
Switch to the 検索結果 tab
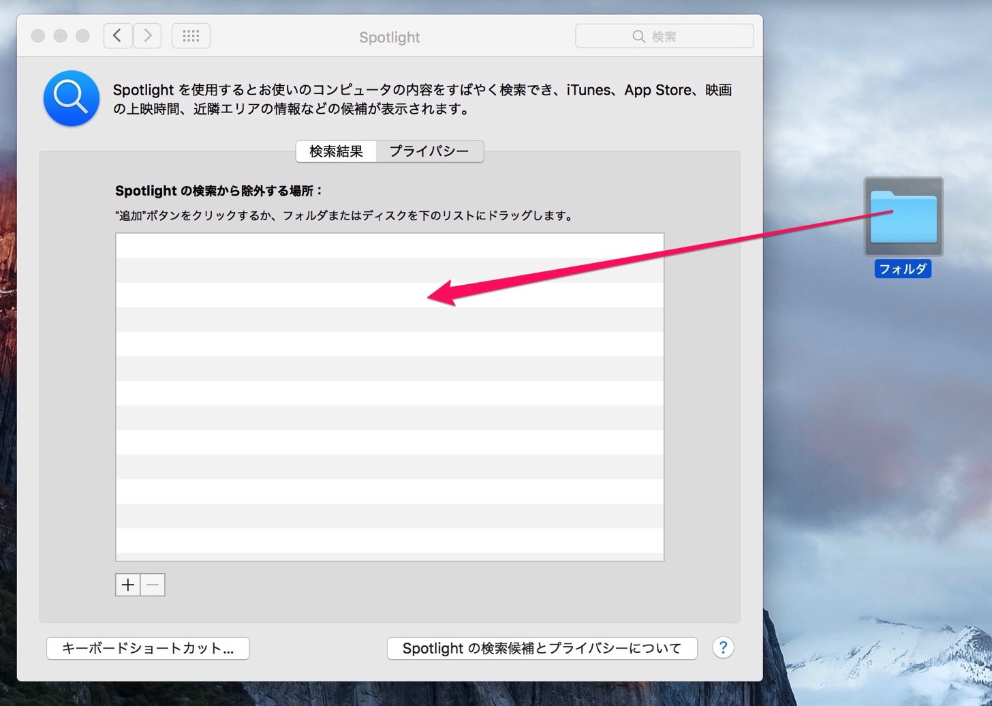[x=336, y=151]
